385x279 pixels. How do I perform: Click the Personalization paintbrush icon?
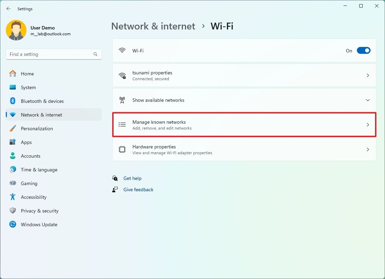pyautogui.click(x=12, y=129)
